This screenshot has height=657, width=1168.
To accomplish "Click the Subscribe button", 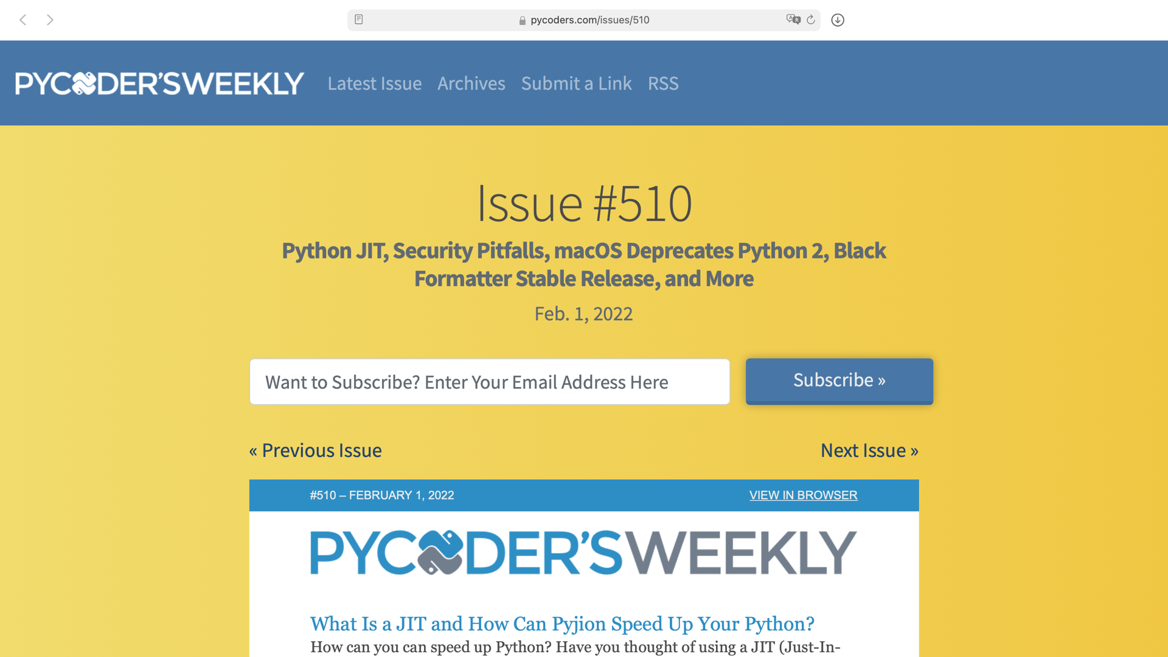I will 839,381.
